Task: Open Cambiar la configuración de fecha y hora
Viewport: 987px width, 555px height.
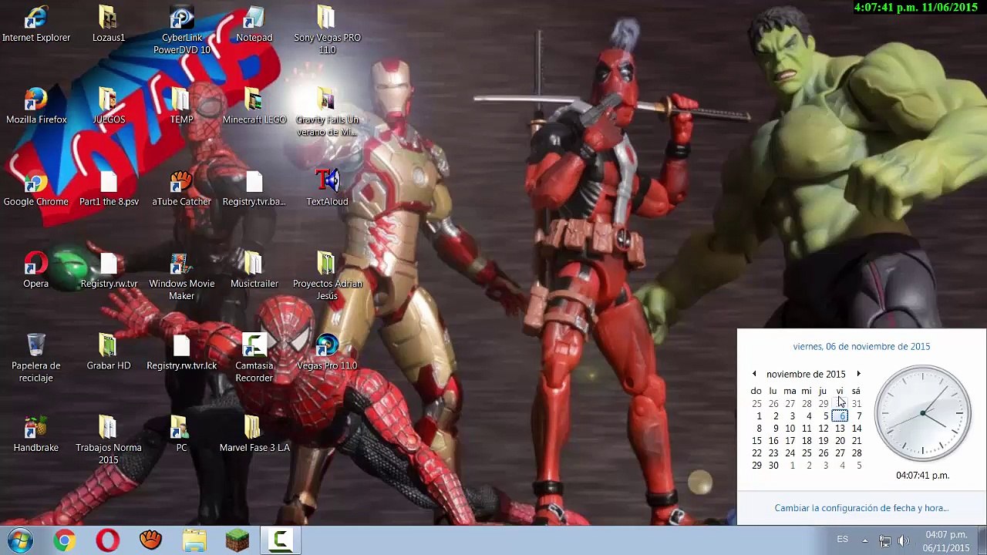Action: tap(861, 508)
